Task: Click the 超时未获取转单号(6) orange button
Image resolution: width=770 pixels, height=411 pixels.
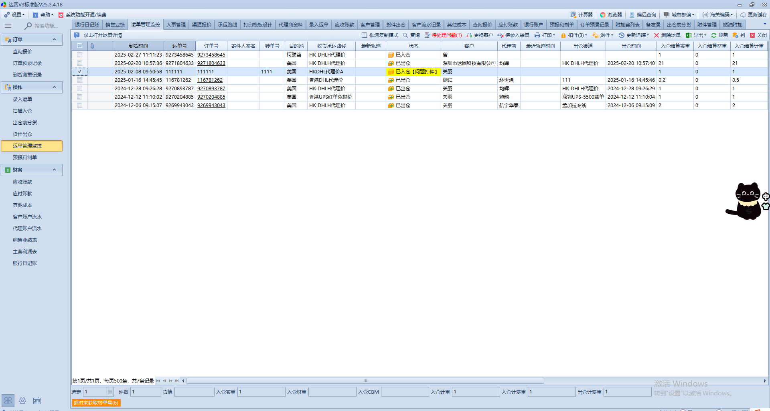Action: coord(96,403)
